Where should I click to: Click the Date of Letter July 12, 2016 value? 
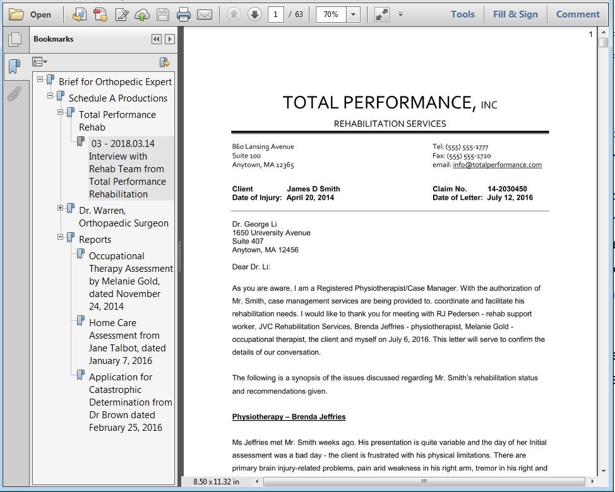coord(510,197)
